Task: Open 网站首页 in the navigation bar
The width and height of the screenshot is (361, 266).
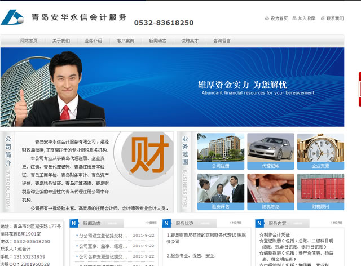Action: click(29, 41)
